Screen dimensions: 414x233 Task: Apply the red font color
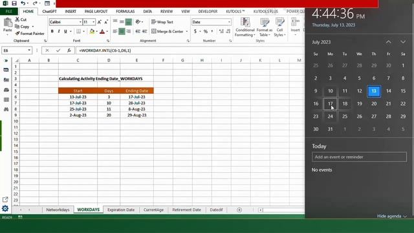pos(102,32)
